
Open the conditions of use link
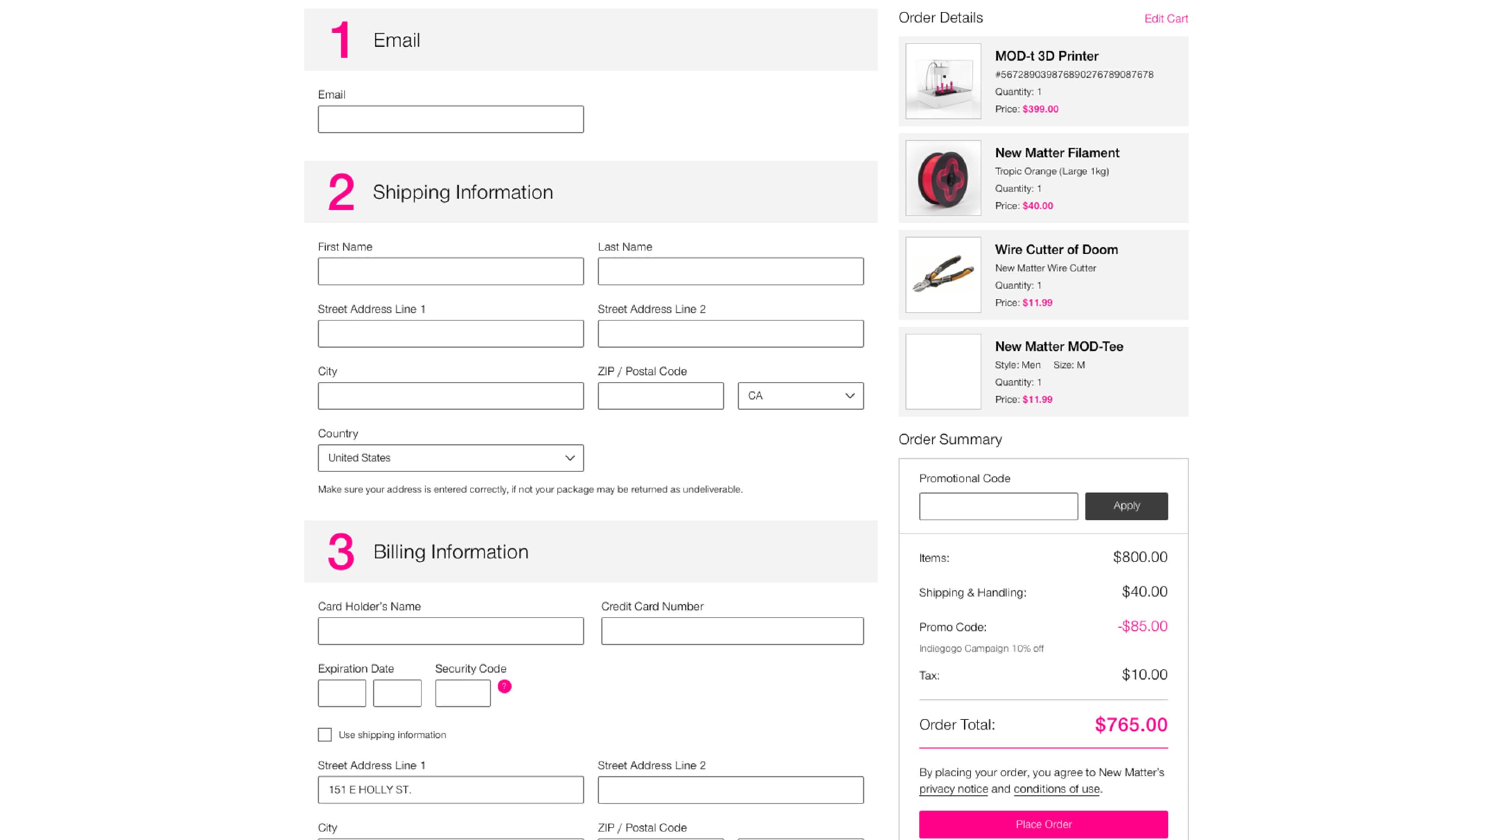click(1056, 789)
